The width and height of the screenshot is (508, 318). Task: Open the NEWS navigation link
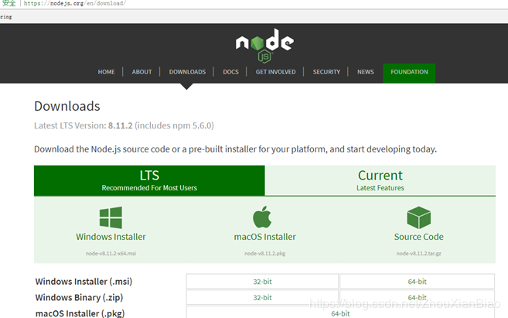click(366, 72)
